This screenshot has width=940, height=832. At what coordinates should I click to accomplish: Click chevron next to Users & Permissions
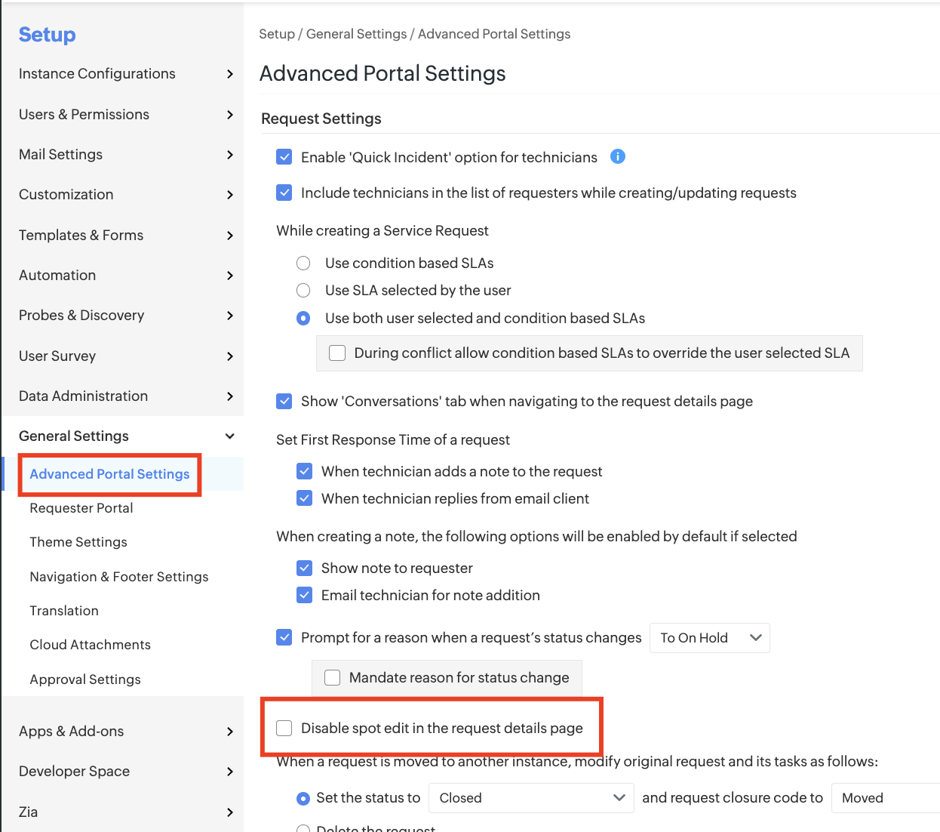(230, 115)
